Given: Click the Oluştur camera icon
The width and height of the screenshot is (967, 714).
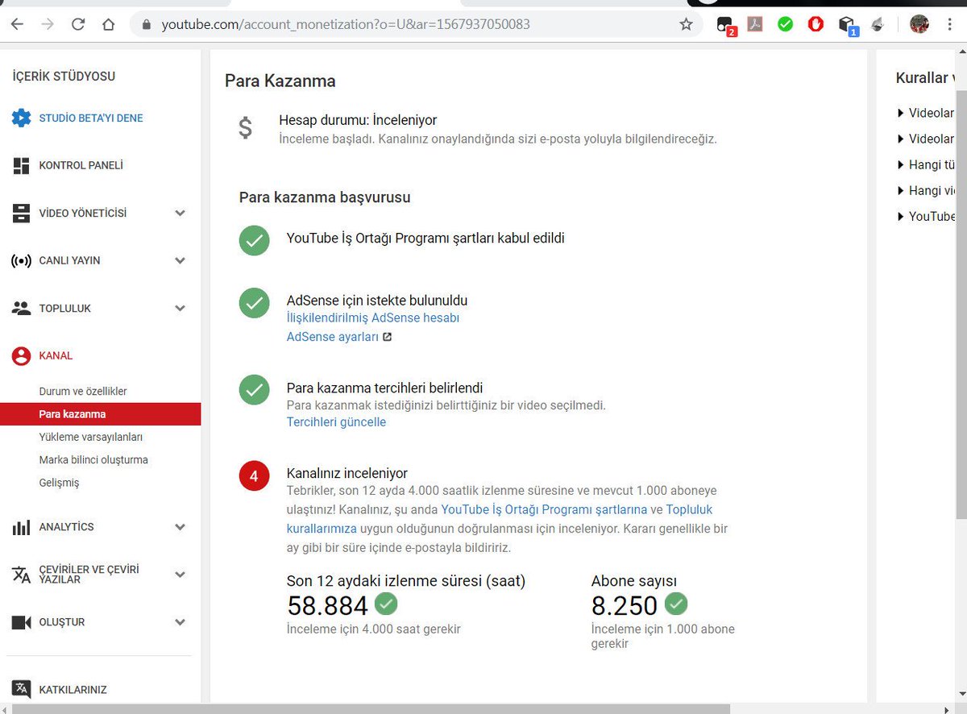Looking at the screenshot, I should (22, 622).
